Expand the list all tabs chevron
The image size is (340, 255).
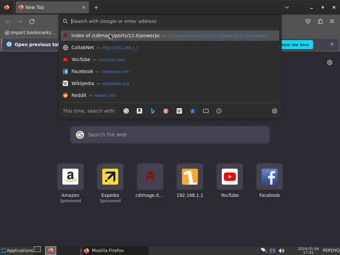point(287,7)
